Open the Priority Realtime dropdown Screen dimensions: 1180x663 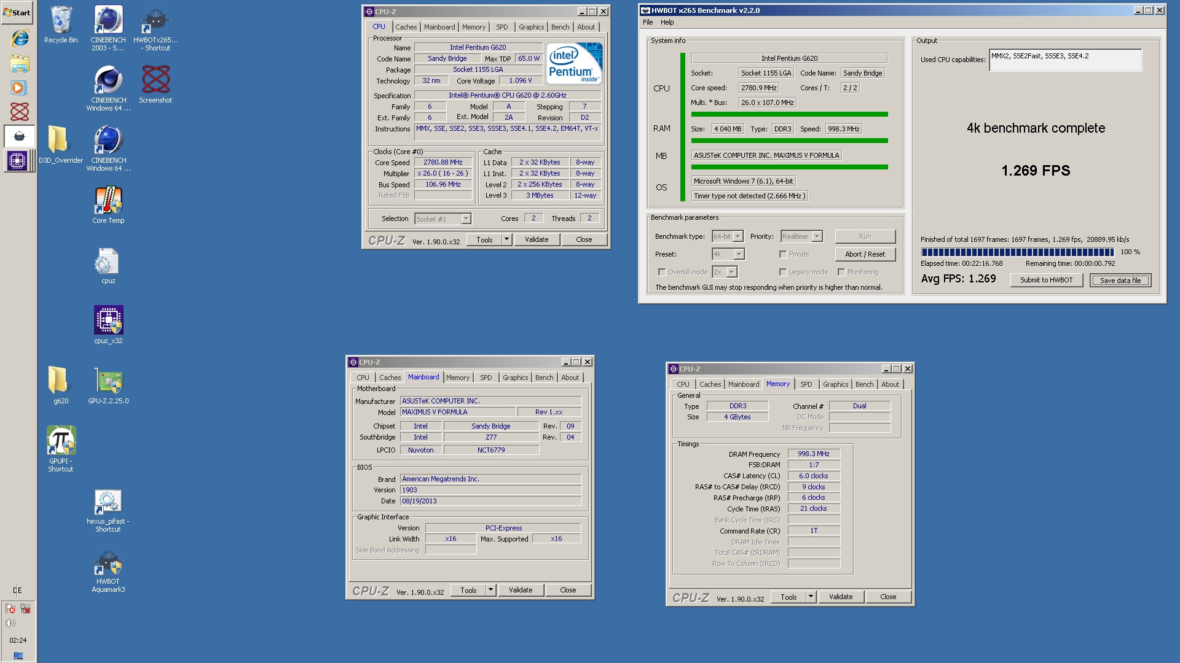pyautogui.click(x=801, y=236)
